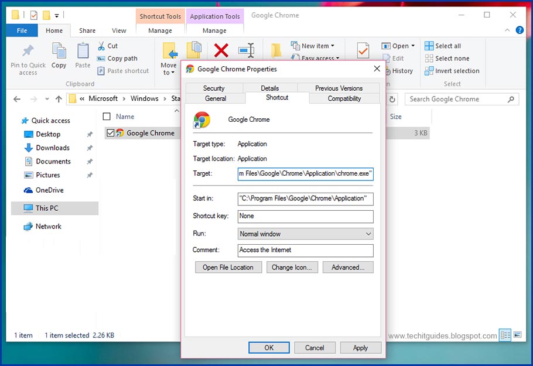Check the Name column header checkbox

point(107,116)
